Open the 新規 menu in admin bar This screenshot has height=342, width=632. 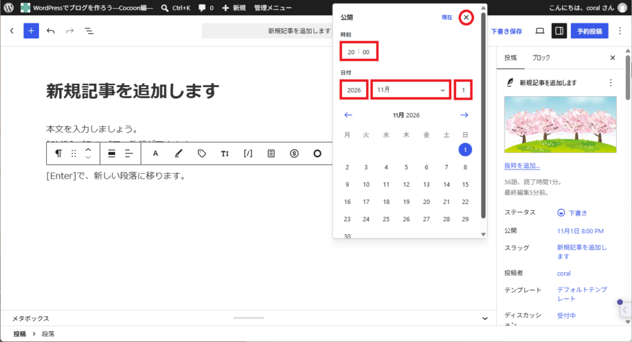pyautogui.click(x=234, y=7)
